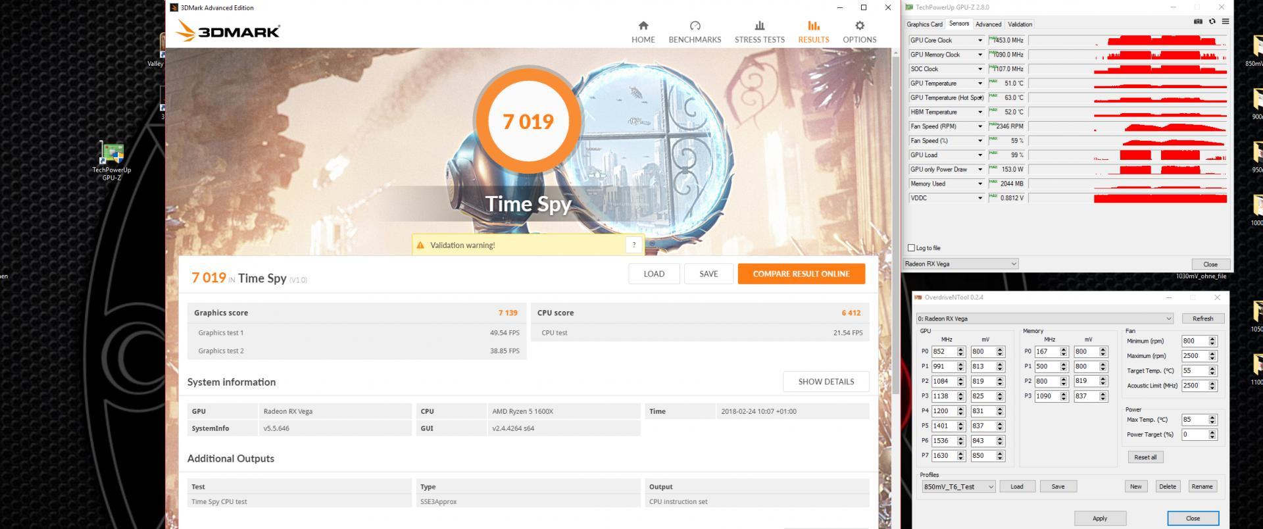Click Close button in GPU-Z window

point(1210,264)
